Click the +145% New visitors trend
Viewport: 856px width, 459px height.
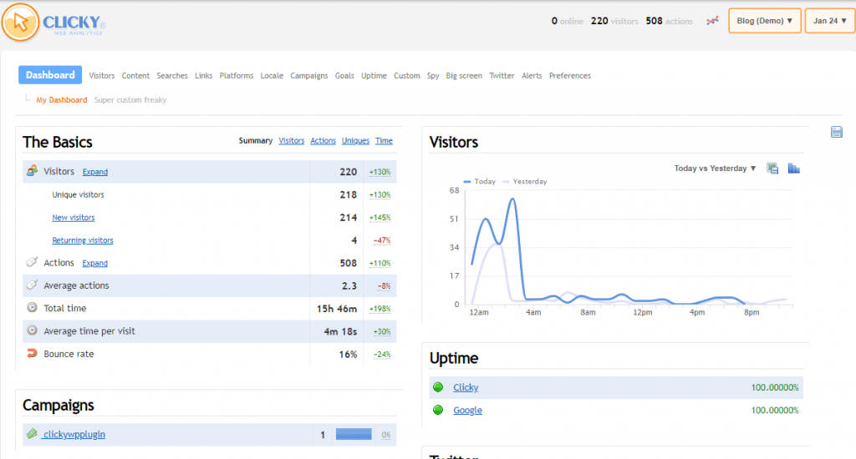tap(380, 218)
